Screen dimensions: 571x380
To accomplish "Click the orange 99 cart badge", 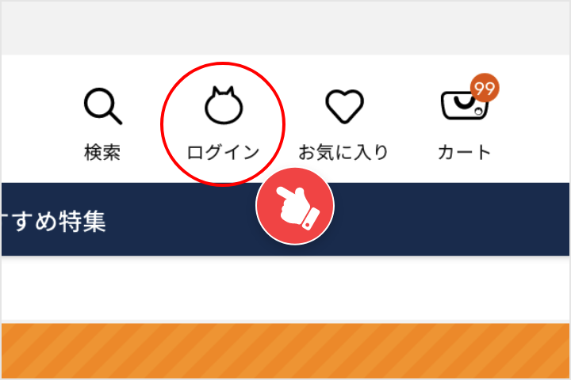I will [x=485, y=88].
